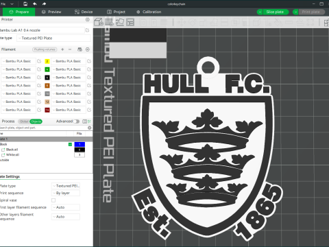
Task: Edit the filament 14 preset icon
Action: coord(89,110)
